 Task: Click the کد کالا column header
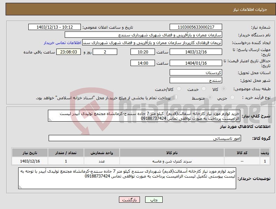[242, 153]
